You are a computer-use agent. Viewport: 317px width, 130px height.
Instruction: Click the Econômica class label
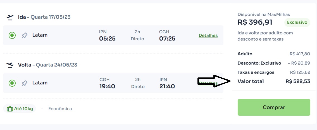coord(60,109)
